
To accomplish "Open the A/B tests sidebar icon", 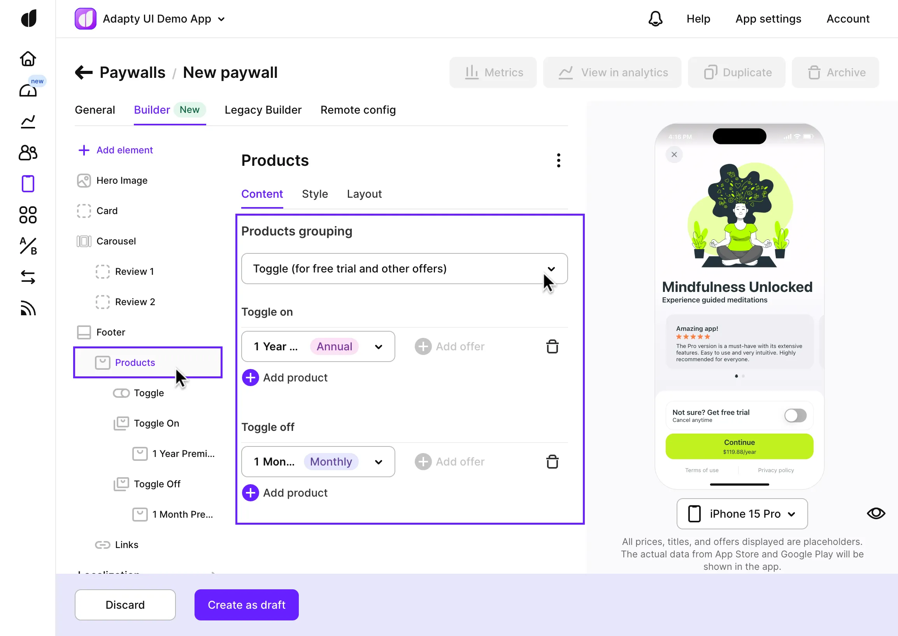I will [28, 246].
